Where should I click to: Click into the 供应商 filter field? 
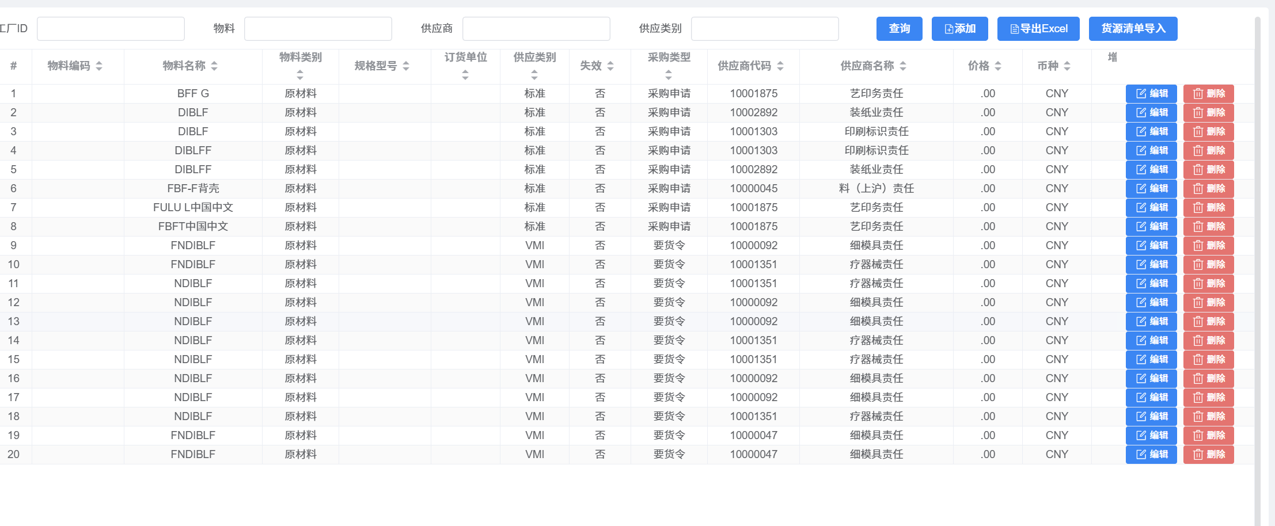point(536,29)
